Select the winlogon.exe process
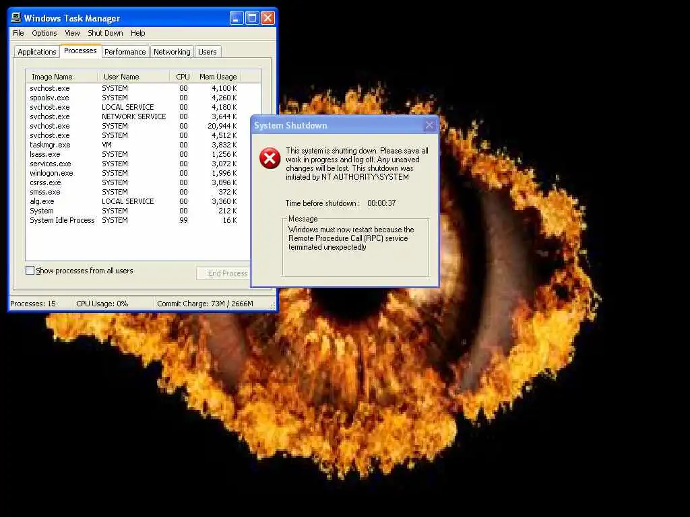Viewport: 690px width, 517px height. pos(133,173)
